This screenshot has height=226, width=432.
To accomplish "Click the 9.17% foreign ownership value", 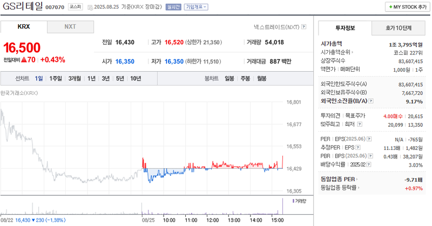I will pyautogui.click(x=414, y=101).
